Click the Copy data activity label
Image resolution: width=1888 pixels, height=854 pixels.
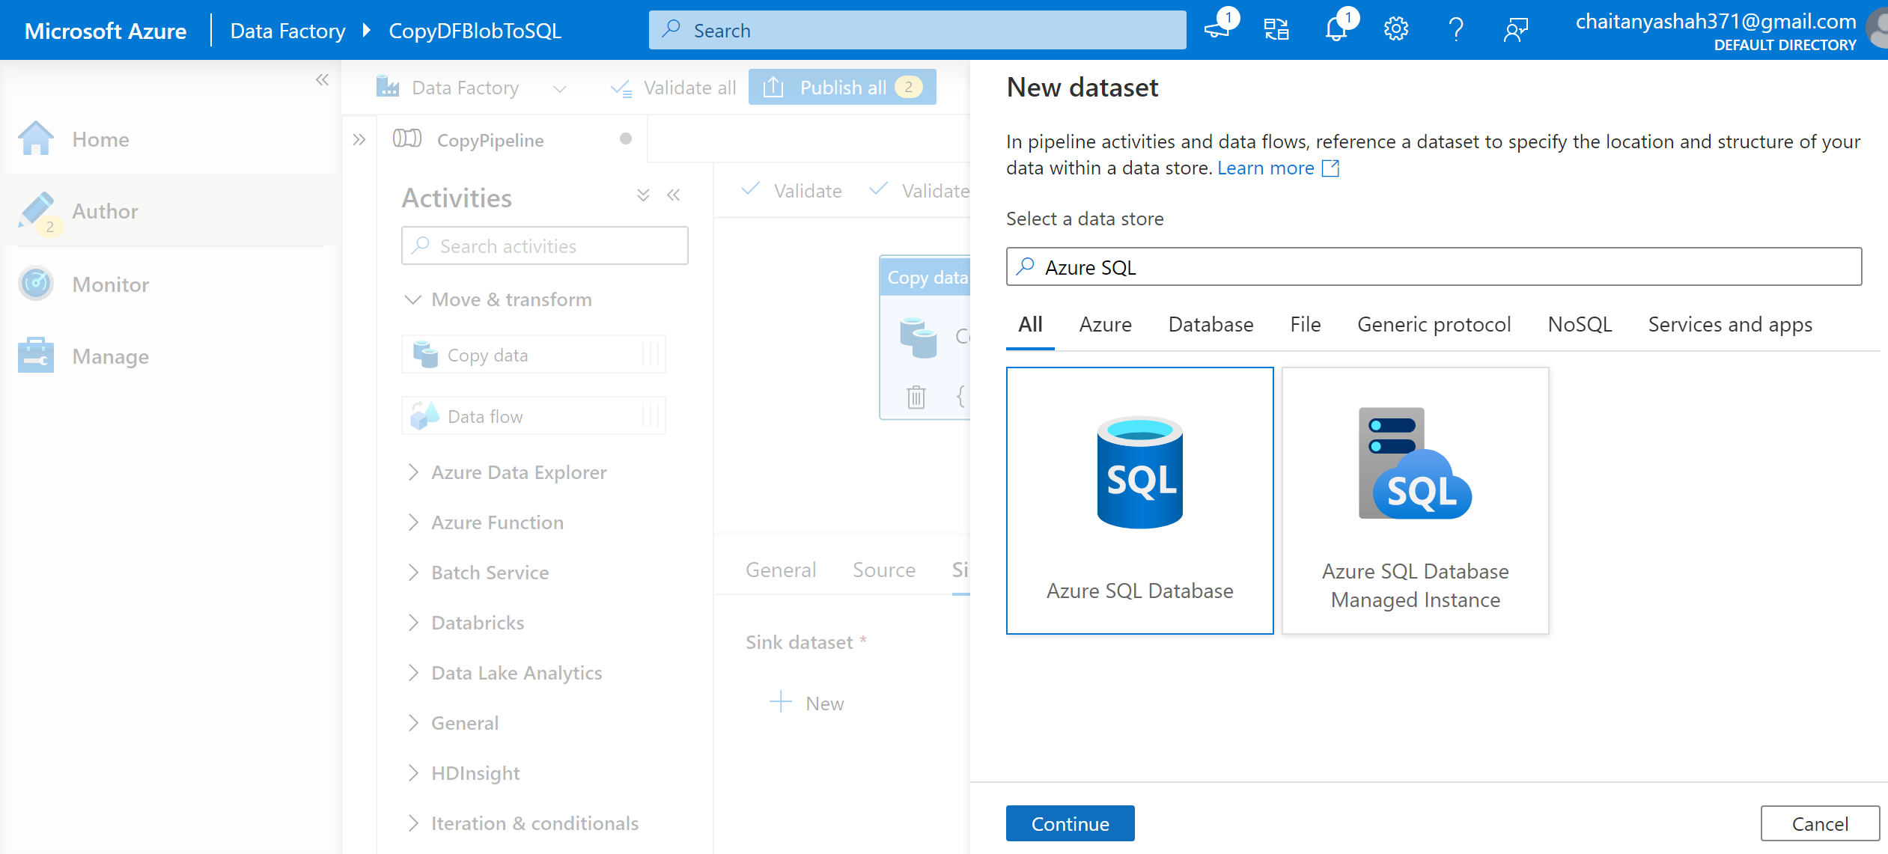(487, 355)
